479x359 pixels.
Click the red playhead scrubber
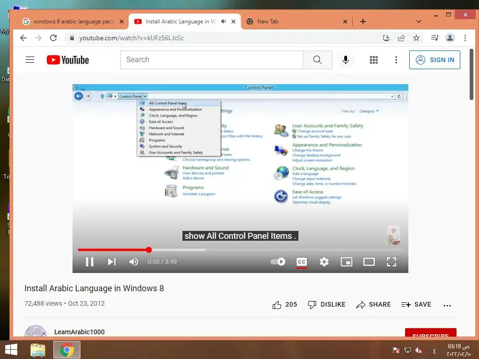click(149, 250)
